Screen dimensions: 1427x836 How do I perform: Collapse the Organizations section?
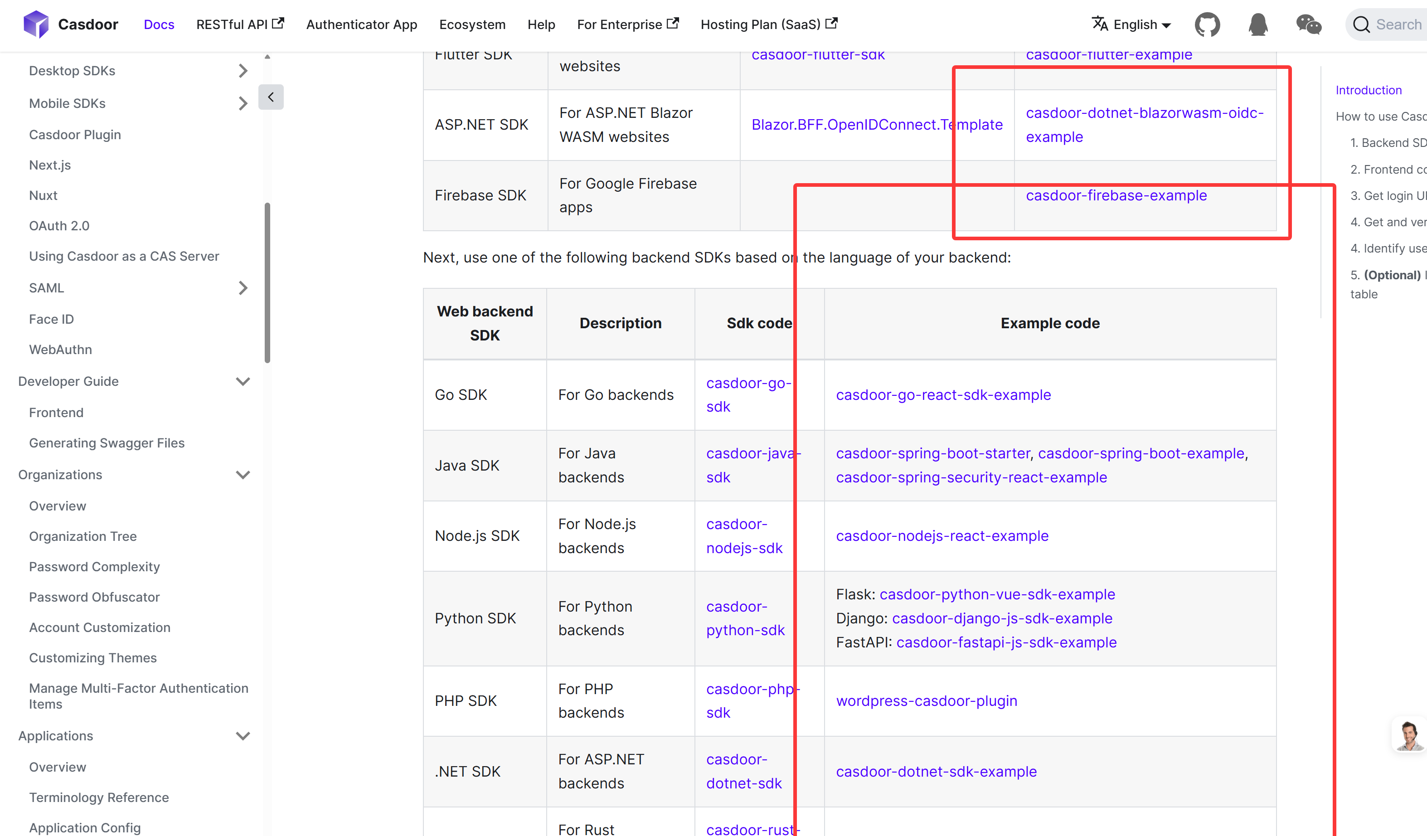[243, 475]
